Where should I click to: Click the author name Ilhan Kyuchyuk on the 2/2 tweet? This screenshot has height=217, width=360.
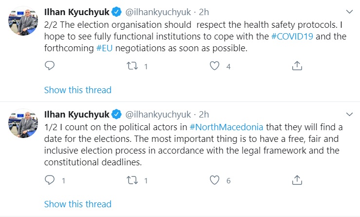point(77,10)
